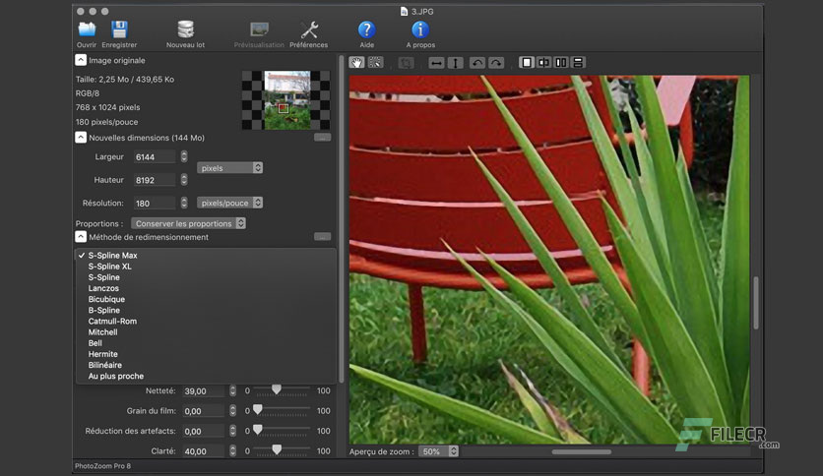Click the Netteté slider handle

coord(276,389)
